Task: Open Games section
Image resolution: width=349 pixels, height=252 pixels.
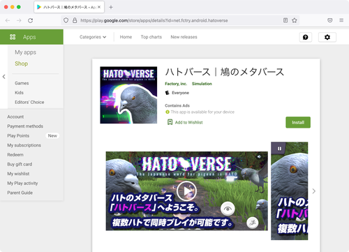Action: pos(22,83)
